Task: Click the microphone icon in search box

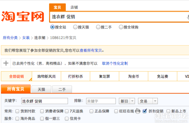Action: pyautogui.click(x=188, y=17)
